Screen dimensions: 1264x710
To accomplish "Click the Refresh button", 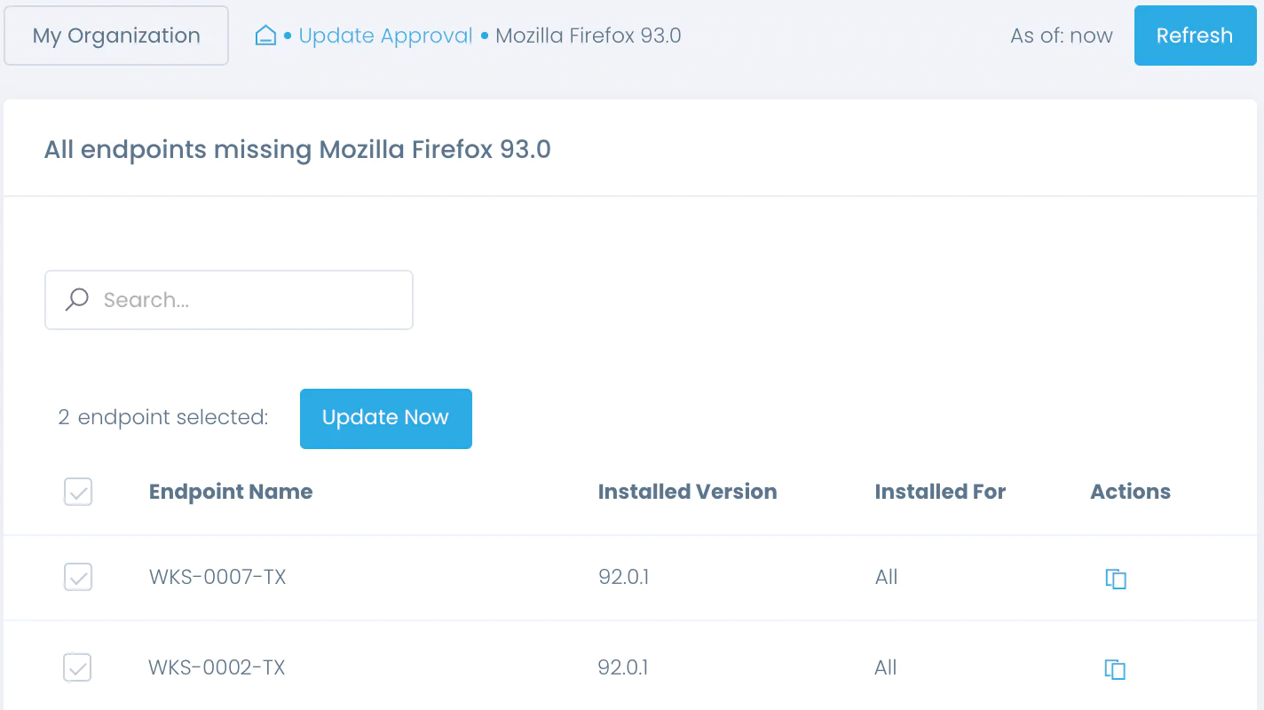I will (1195, 35).
